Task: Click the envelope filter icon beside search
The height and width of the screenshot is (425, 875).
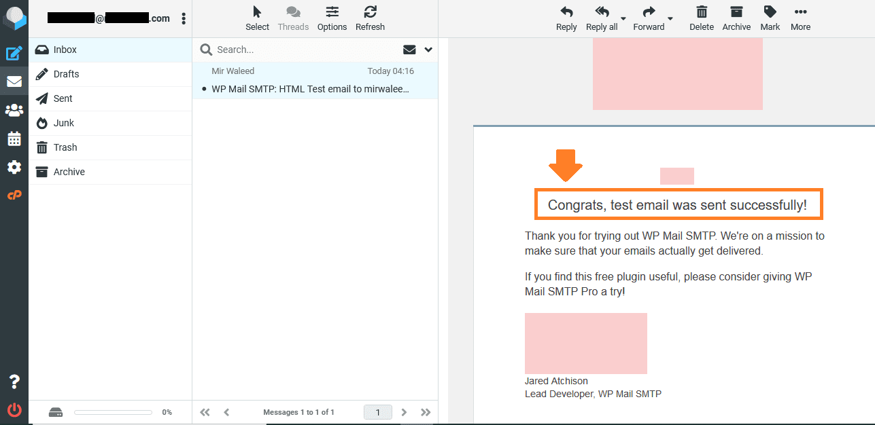Action: 409,50
